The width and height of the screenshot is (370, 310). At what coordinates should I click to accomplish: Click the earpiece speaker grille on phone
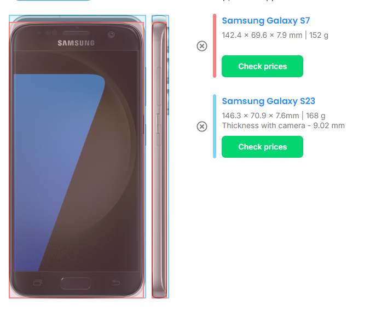point(76,33)
